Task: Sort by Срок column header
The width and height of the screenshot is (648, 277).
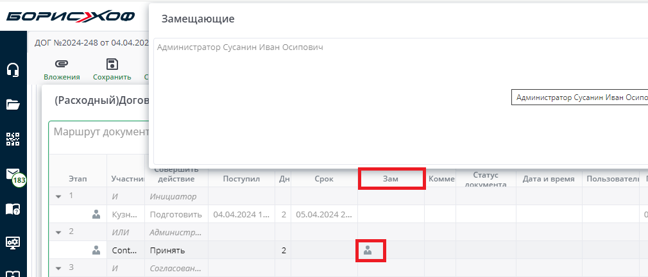Action: [324, 179]
